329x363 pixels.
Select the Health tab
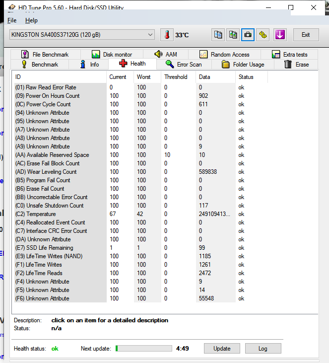pos(132,64)
